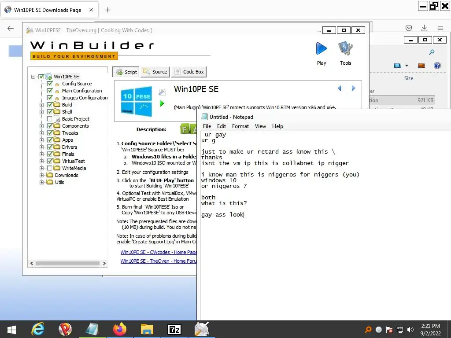Open the flag notification icon in the tray
Screen dimensions: 451x338
pos(389,329)
